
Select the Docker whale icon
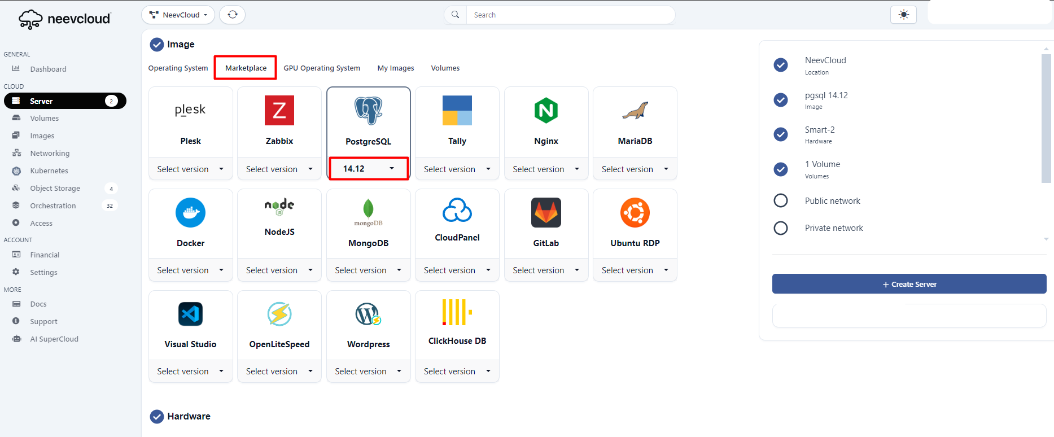(x=190, y=213)
